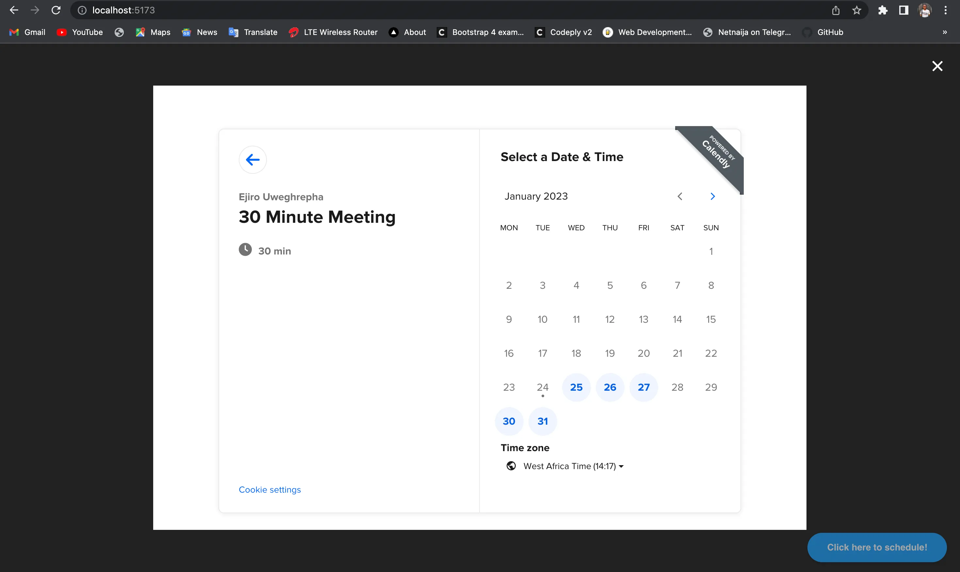Screen dimensions: 960x572
Task: Bookmark this page with star icon
Action: pos(856,10)
